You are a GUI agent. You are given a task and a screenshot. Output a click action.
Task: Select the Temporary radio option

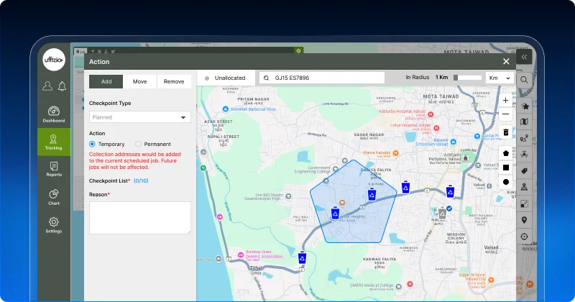coord(93,145)
